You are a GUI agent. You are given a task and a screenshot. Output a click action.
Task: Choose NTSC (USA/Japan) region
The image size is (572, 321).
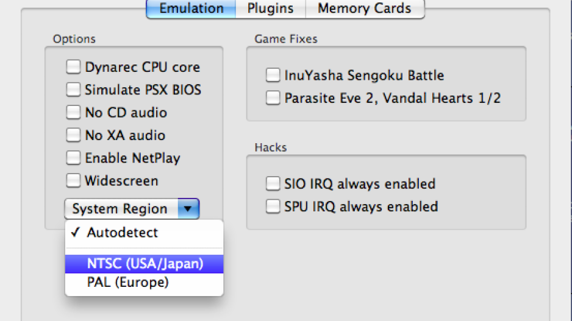tap(144, 264)
